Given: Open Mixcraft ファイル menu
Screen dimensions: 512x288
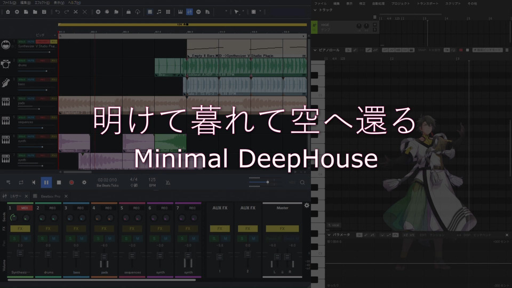Looking at the screenshot, I should 10,3.
